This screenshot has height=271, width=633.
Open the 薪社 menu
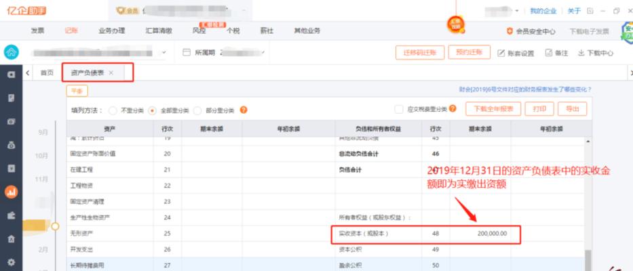(267, 30)
